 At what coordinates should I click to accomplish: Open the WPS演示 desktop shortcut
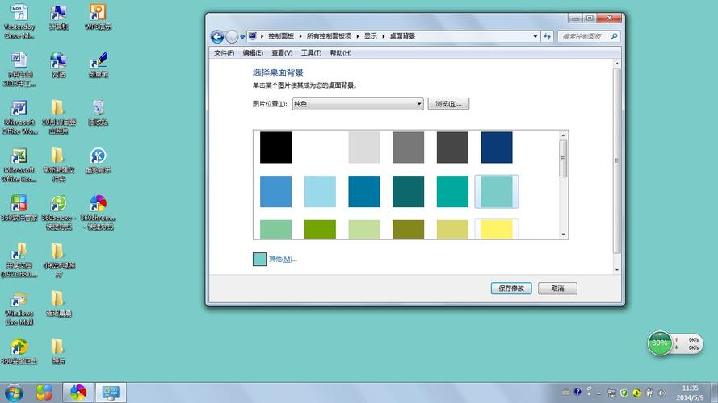click(x=98, y=15)
